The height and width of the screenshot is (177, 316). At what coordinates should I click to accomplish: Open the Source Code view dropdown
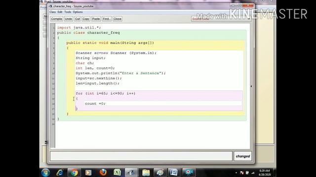[x=221, y=19]
